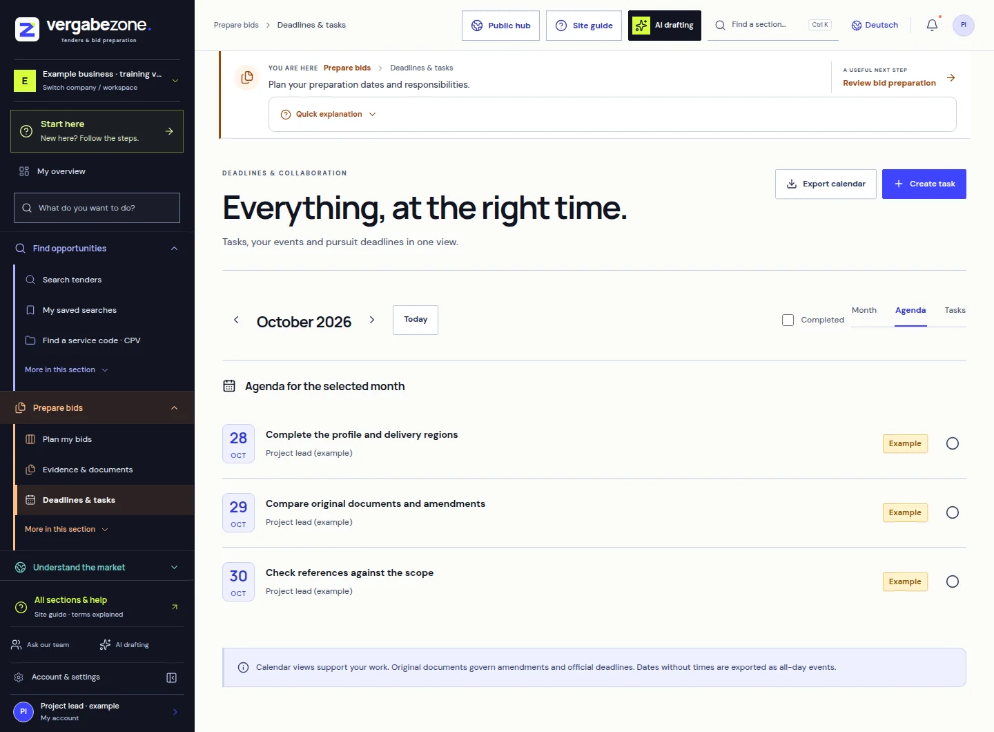The height and width of the screenshot is (732, 994).
Task: Click the arrow beside Review bid preparation
Action: pyautogui.click(x=951, y=77)
